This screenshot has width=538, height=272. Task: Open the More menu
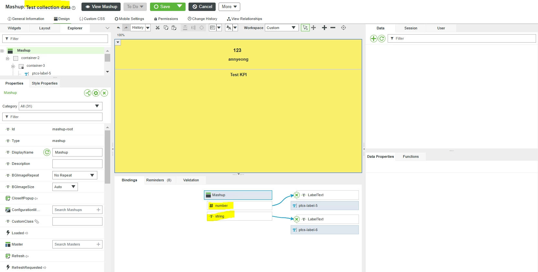click(x=229, y=7)
